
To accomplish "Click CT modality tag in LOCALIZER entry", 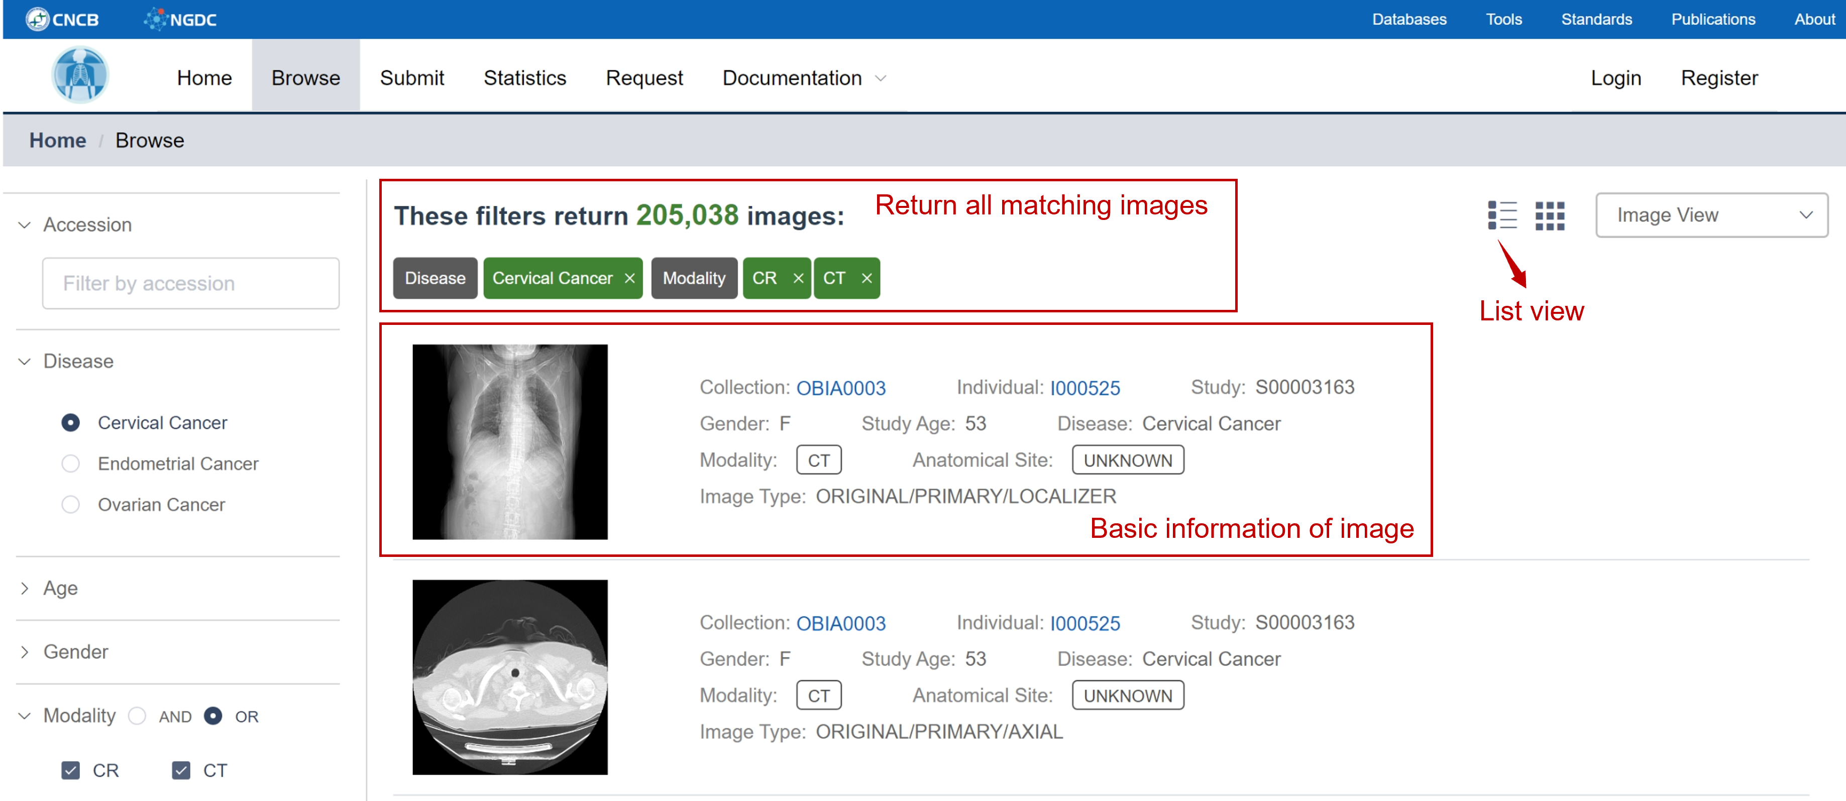I will pos(818,460).
